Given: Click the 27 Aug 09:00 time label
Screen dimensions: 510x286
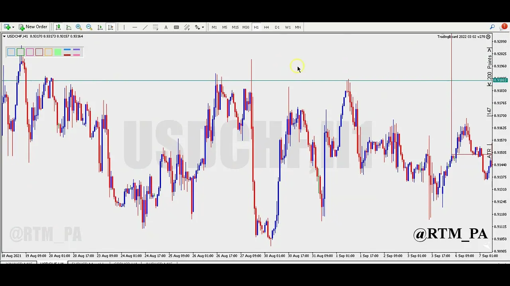Looking at the screenshot, I should click(251, 256).
